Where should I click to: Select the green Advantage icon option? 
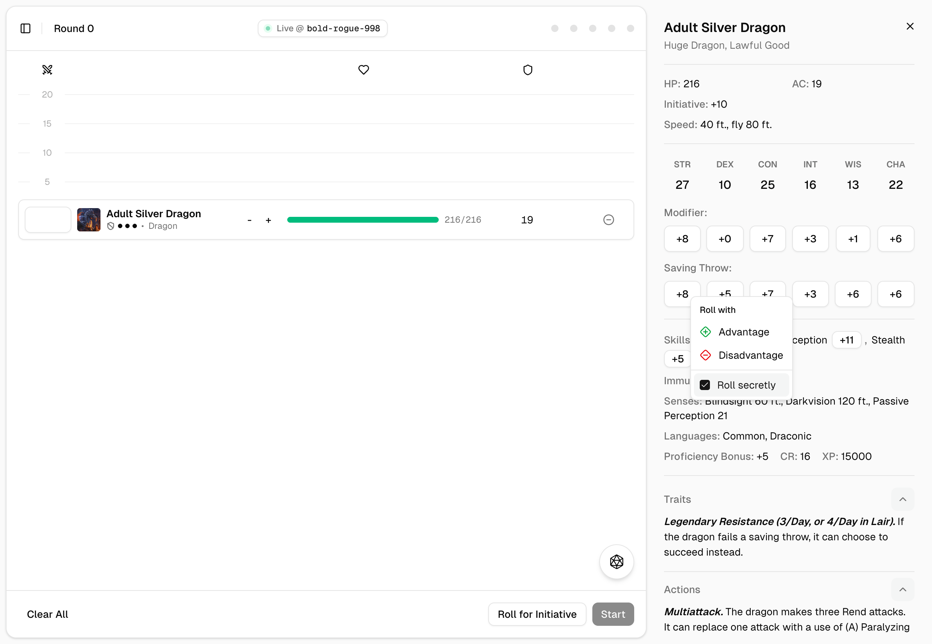(x=705, y=332)
